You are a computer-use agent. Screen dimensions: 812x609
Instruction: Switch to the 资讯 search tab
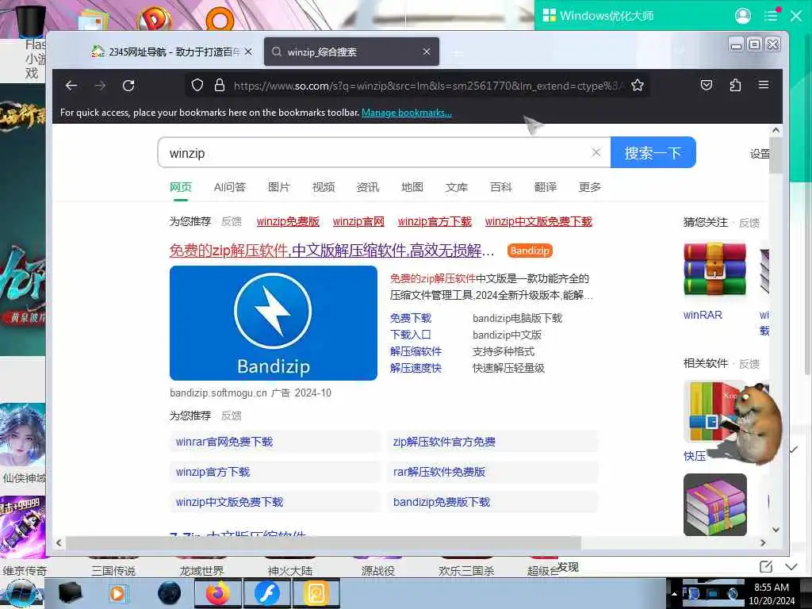coord(368,187)
